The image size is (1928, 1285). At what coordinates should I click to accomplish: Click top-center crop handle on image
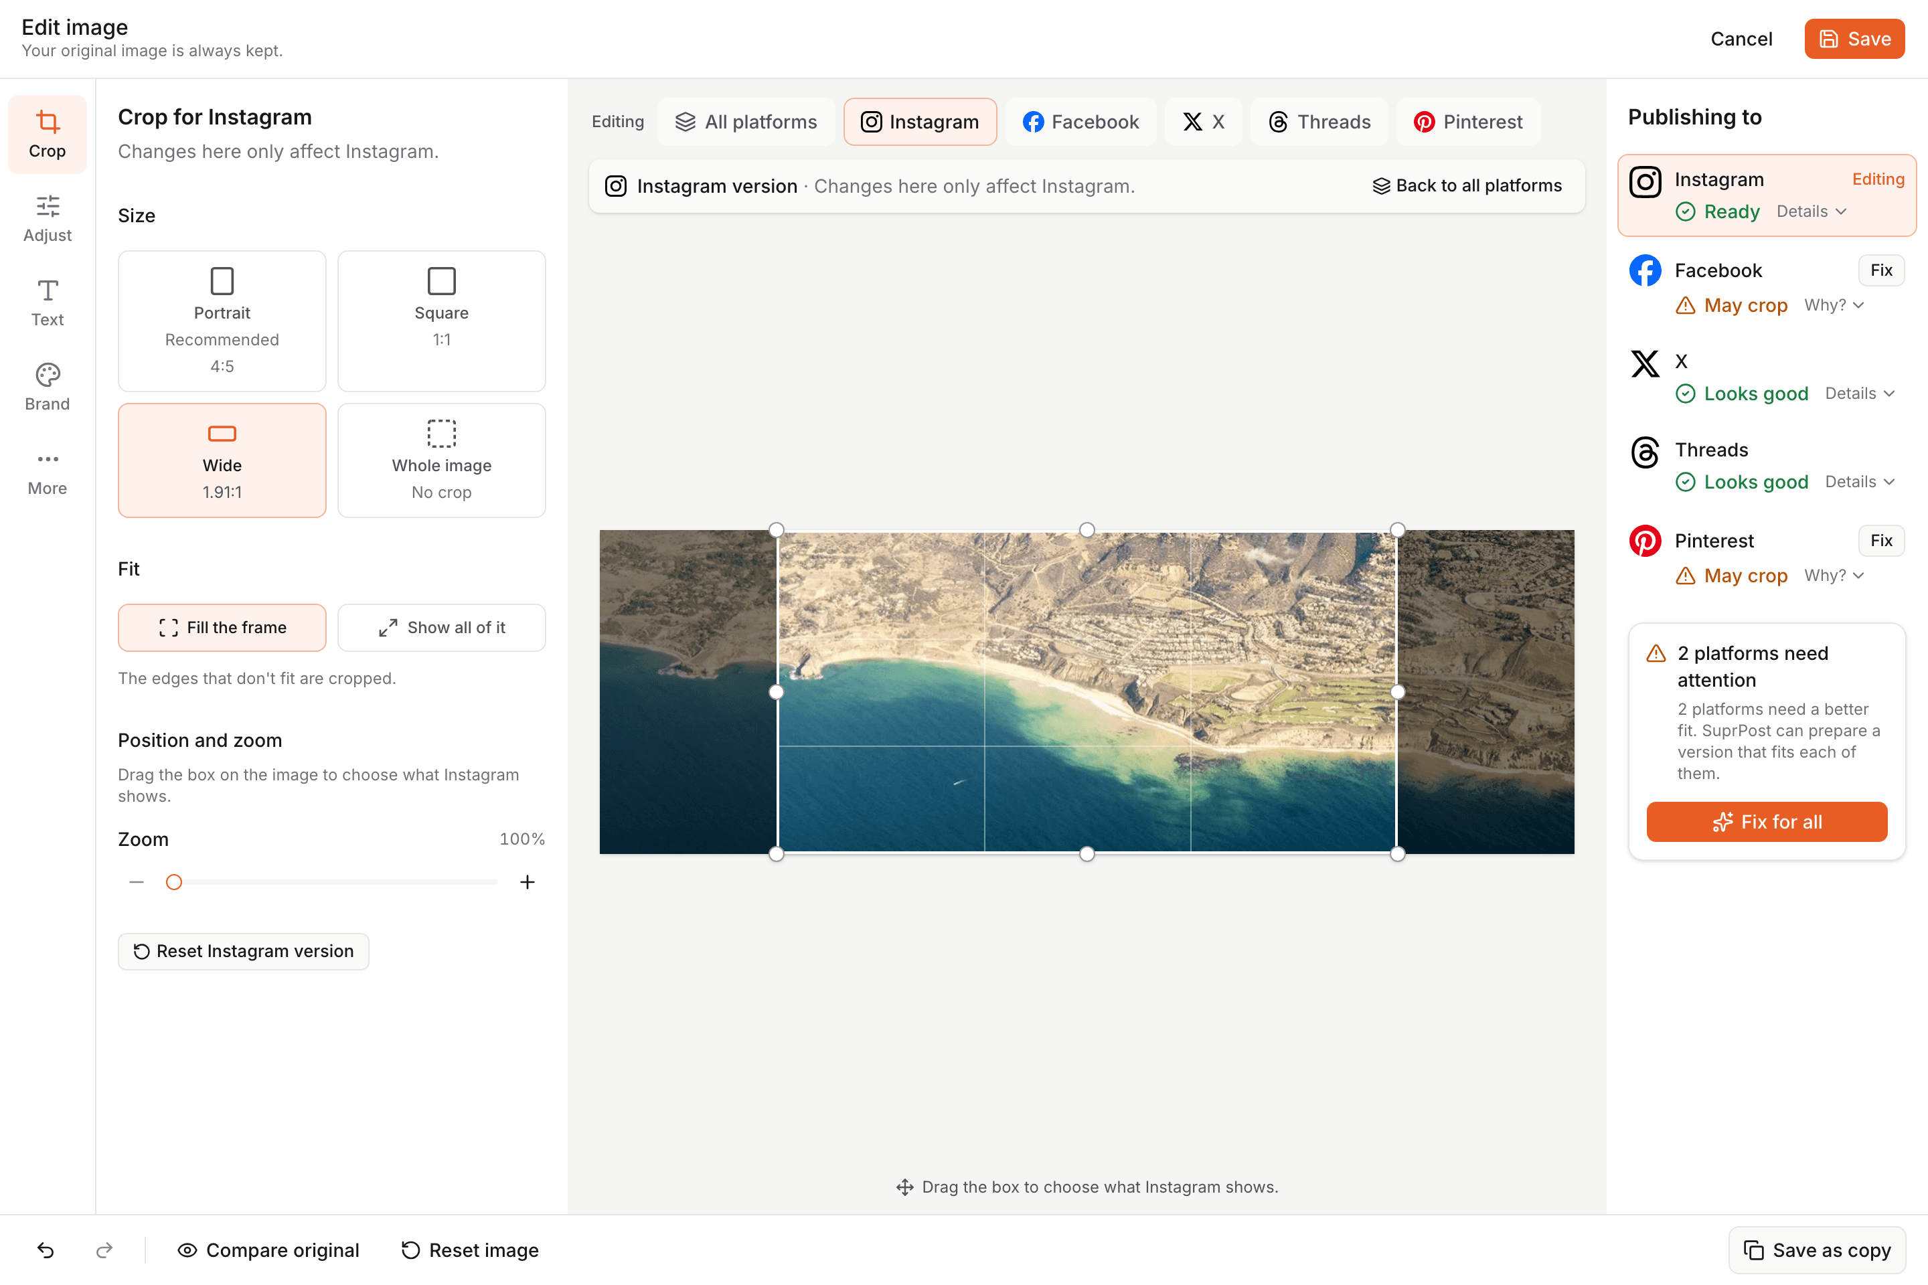(1086, 529)
